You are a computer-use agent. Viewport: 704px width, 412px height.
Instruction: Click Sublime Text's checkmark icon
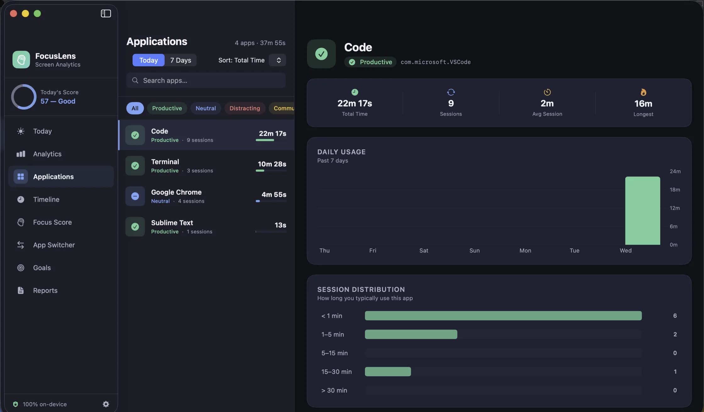point(135,227)
